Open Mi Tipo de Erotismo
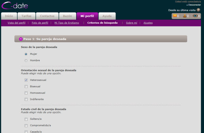The width and height of the screenshot is (204, 133). coord(67,23)
